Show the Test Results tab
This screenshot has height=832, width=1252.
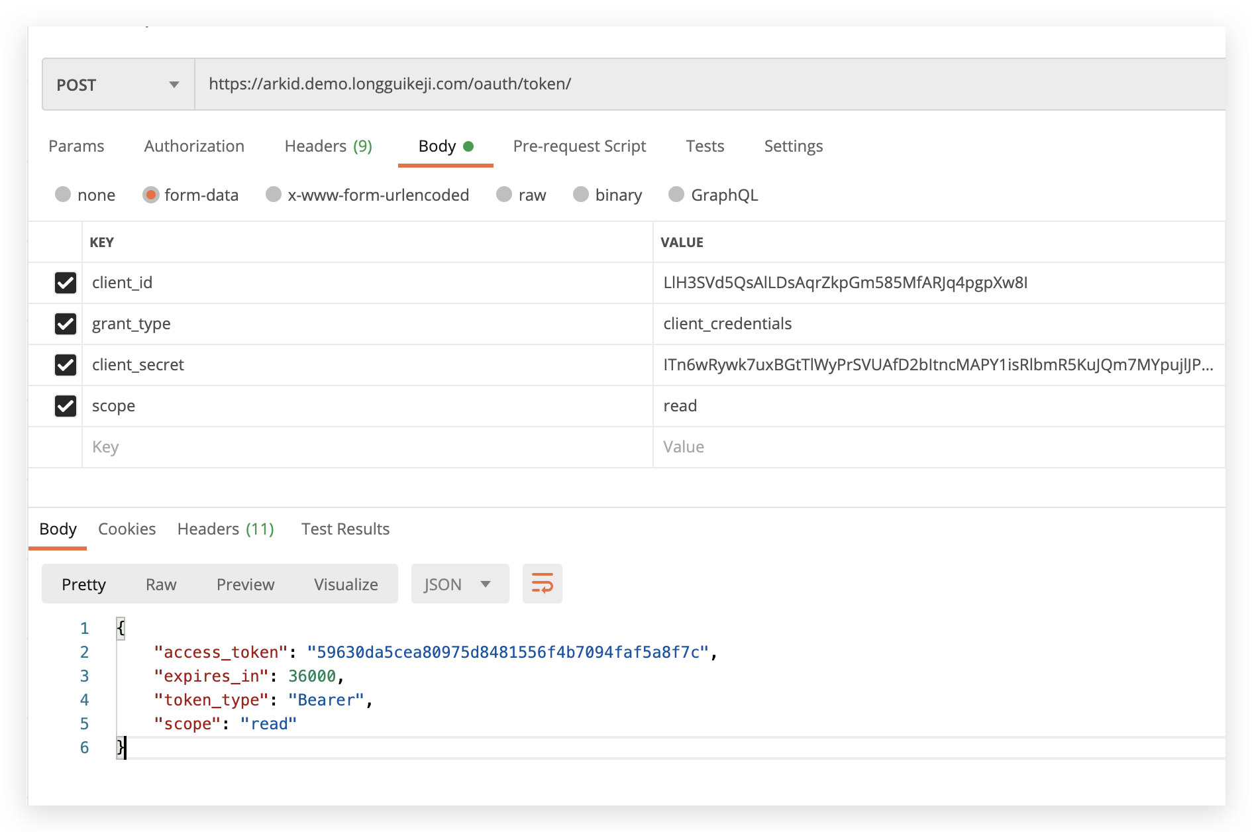click(x=345, y=529)
